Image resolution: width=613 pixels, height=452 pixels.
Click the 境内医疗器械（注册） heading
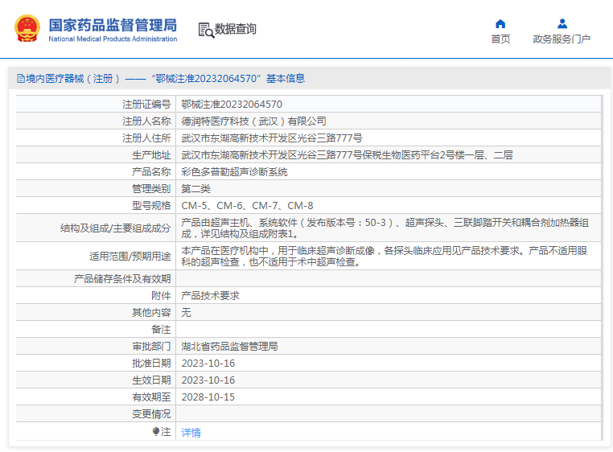(72, 79)
